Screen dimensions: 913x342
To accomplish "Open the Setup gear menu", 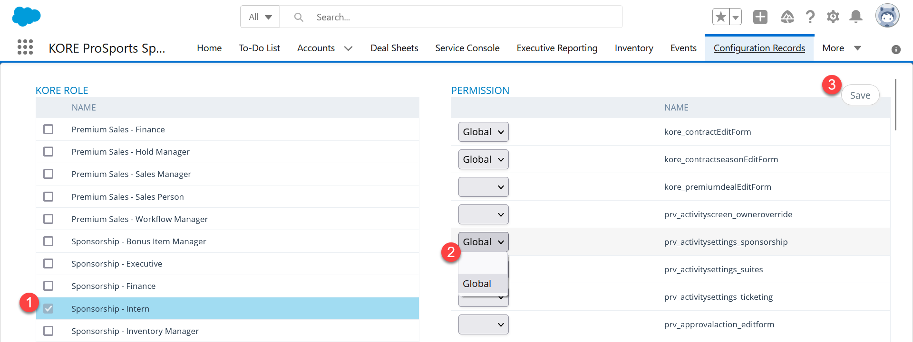I will click(833, 17).
